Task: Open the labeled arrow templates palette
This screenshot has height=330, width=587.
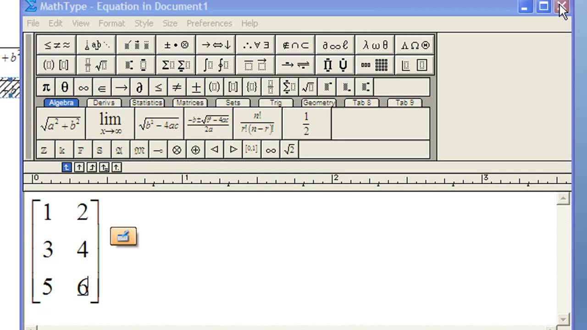Action: click(x=296, y=65)
